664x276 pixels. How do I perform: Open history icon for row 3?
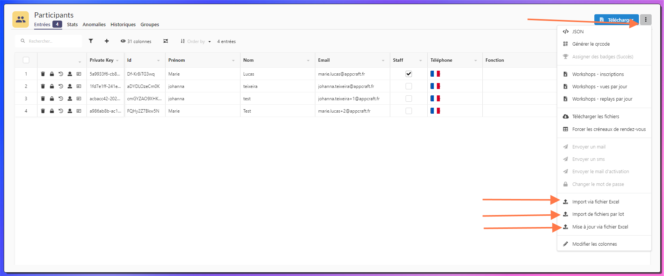[61, 99]
